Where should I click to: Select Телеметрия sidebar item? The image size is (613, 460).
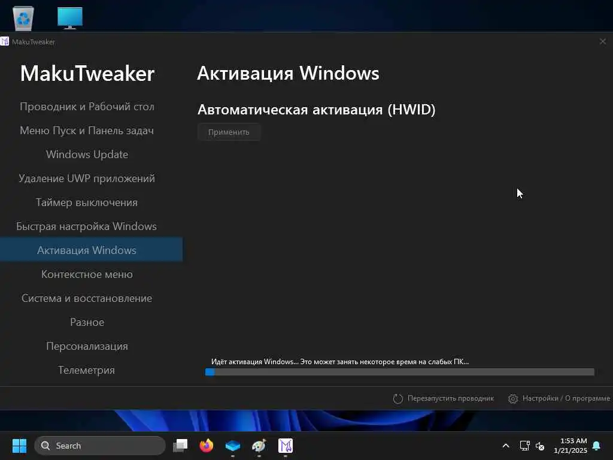(x=87, y=370)
